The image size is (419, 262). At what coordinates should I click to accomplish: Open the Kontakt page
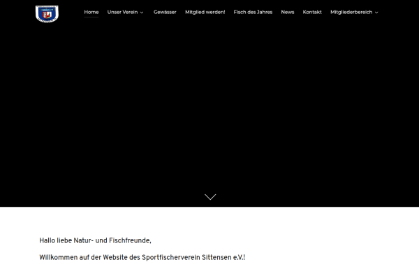point(312,12)
